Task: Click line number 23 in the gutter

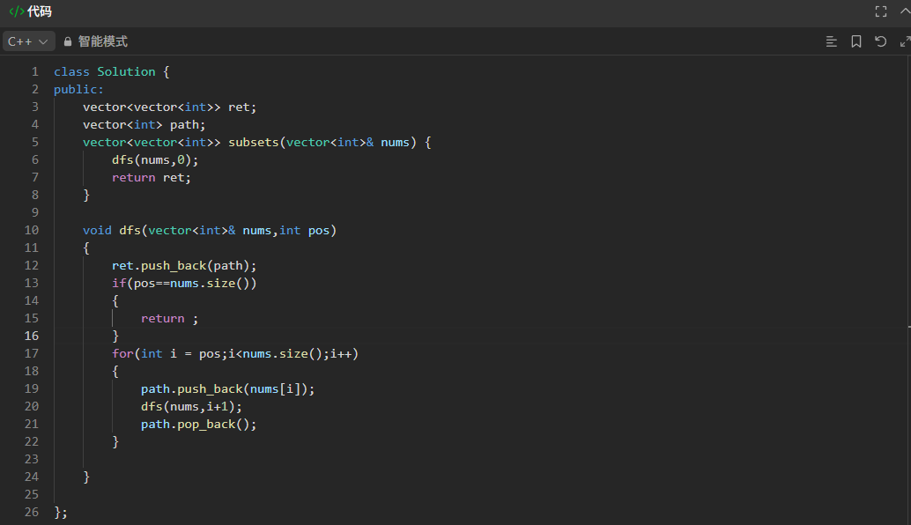Action: tap(32, 460)
